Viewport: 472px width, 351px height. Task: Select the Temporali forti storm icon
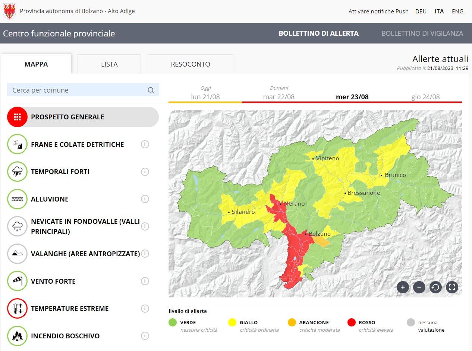[17, 172]
